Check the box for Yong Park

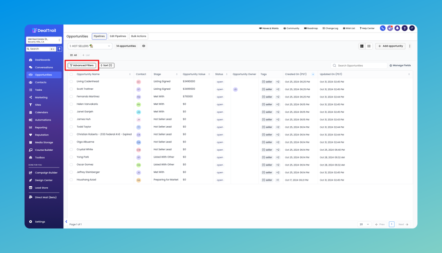pos(71,157)
